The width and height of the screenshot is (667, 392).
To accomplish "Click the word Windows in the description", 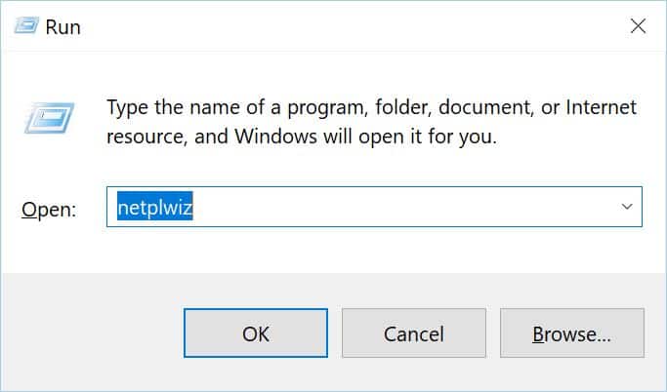I will (275, 137).
